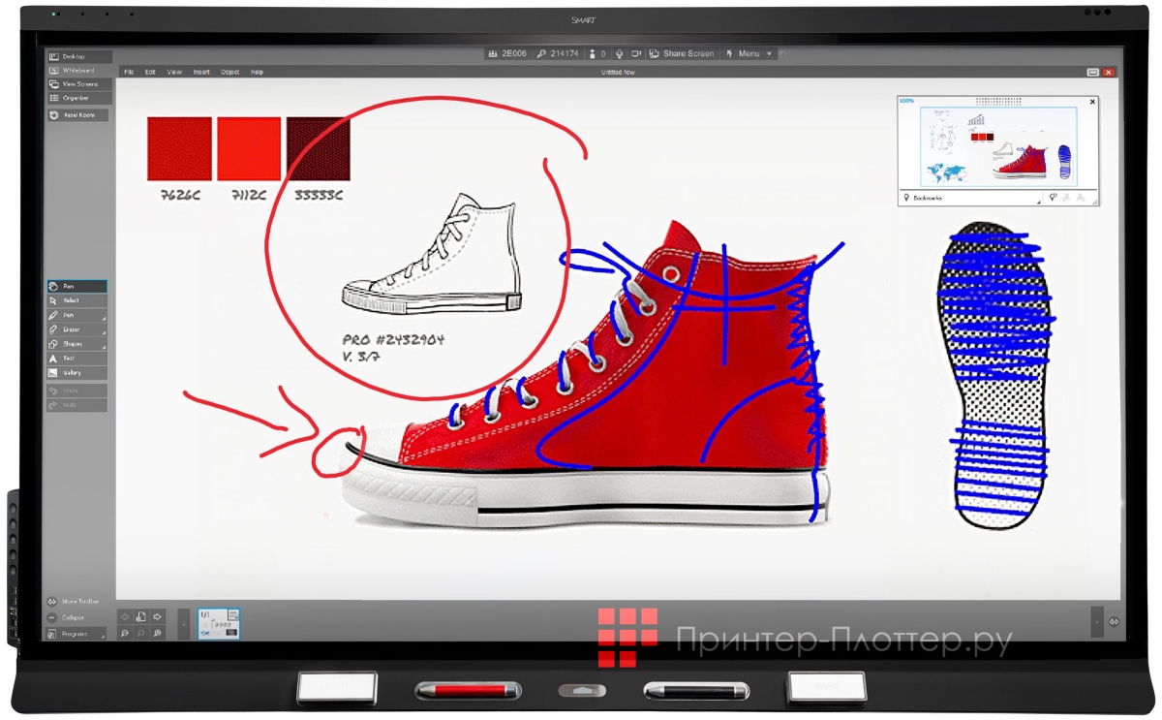Image resolution: width=1162 pixels, height=720 pixels.
Task: Click the Share Screen button
Action: point(682,54)
